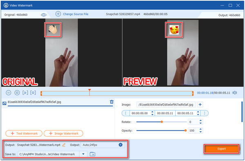This screenshot has height=161, width=245.
Task: Delete the 81aa6b...jpg watermark with trash icon
Action: pos(111,102)
